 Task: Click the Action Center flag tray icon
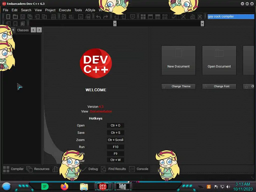click(216, 186)
